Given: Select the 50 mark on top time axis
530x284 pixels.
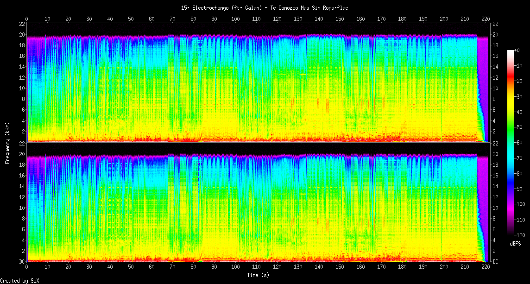Looking at the screenshot, I should pyautogui.click(x=131, y=19).
